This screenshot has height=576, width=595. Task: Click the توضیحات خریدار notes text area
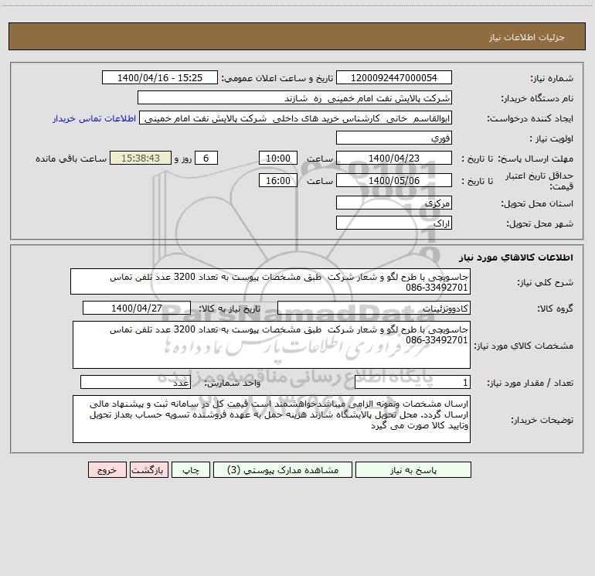point(271,419)
